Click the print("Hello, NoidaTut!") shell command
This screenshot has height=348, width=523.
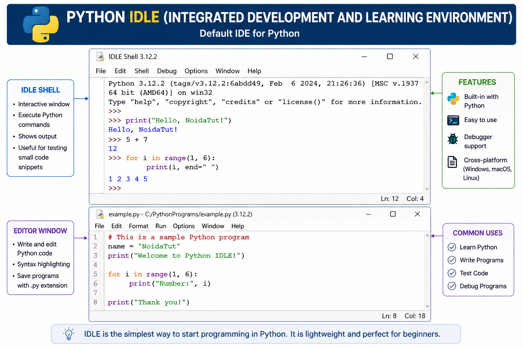pos(178,120)
